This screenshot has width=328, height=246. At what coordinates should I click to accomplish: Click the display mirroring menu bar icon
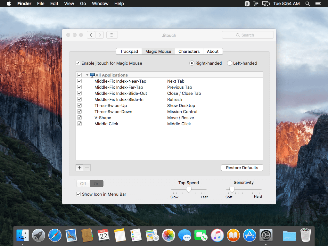pos(266,4)
